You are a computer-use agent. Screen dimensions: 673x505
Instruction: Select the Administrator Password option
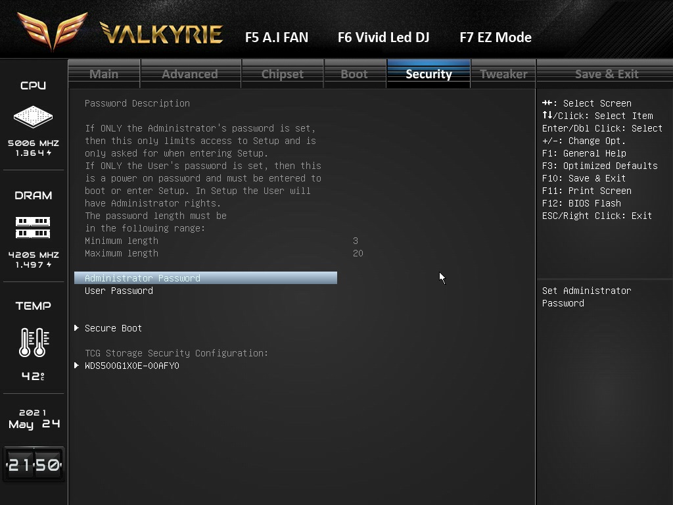pos(142,278)
